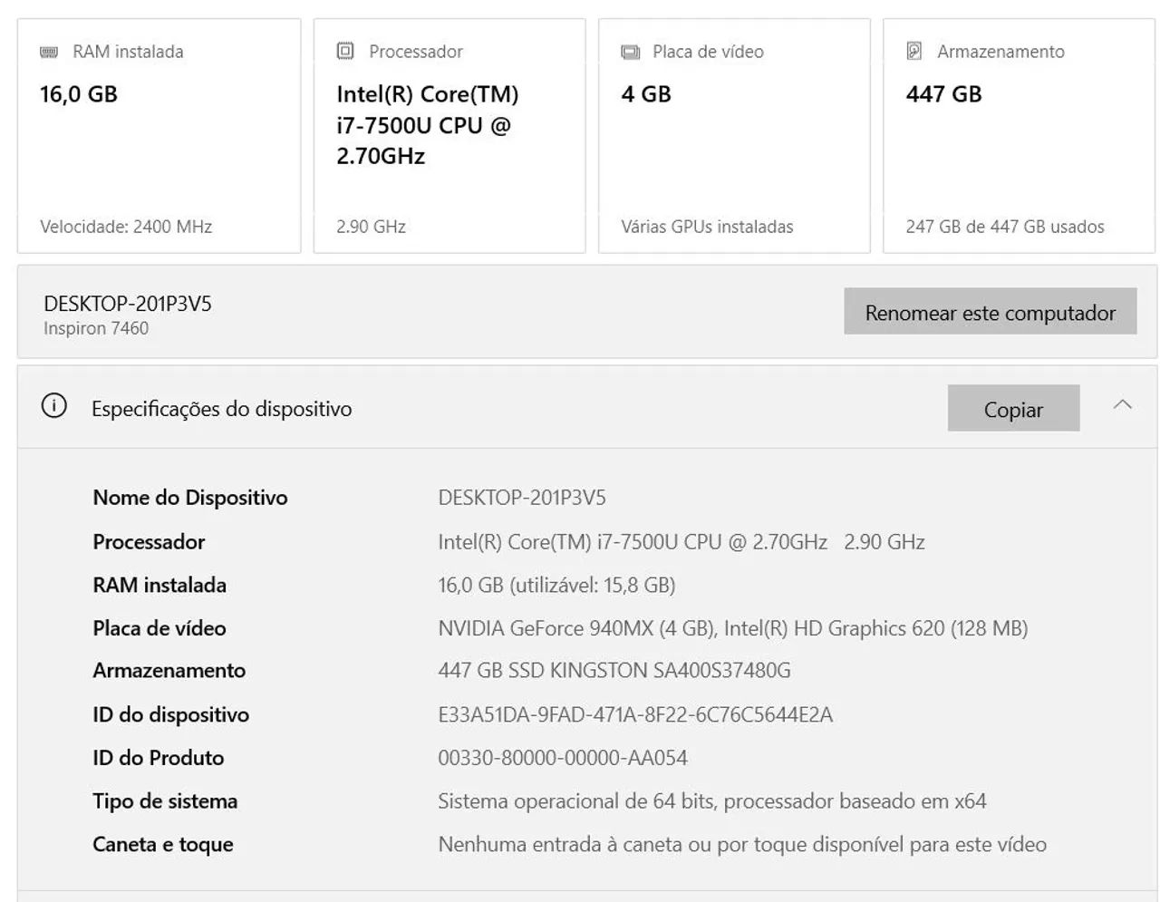
Task: Copy device specifications with the Copiar button
Action: 1013,409
